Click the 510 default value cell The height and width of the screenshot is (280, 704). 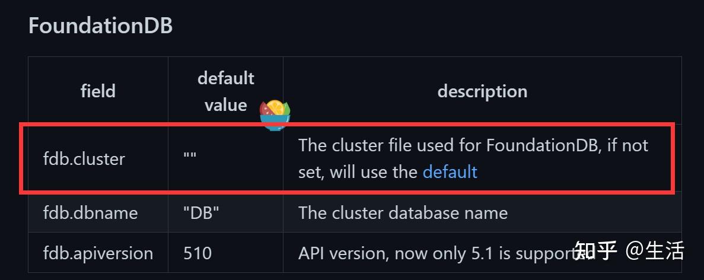point(197,253)
